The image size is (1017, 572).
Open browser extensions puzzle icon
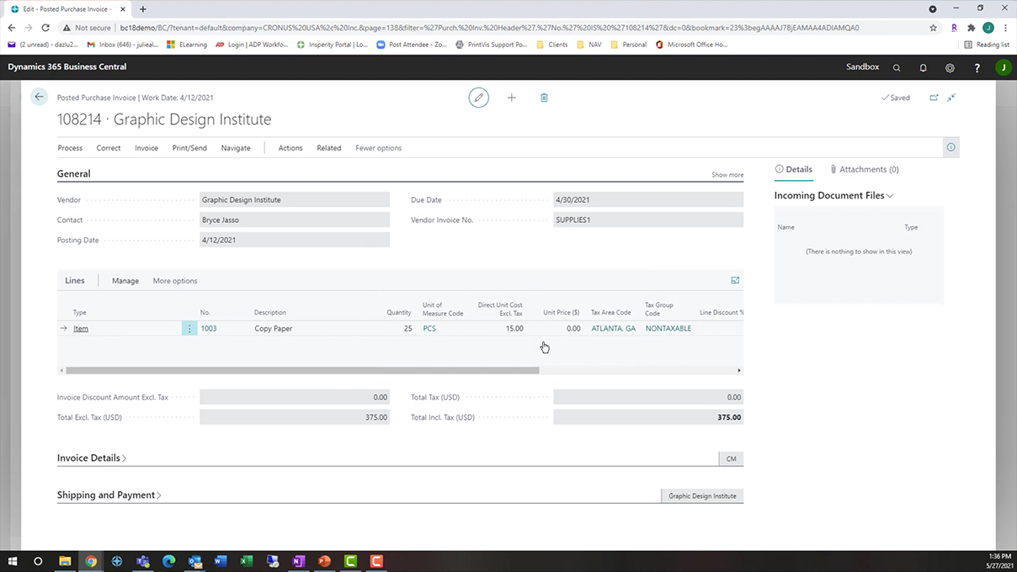972,28
